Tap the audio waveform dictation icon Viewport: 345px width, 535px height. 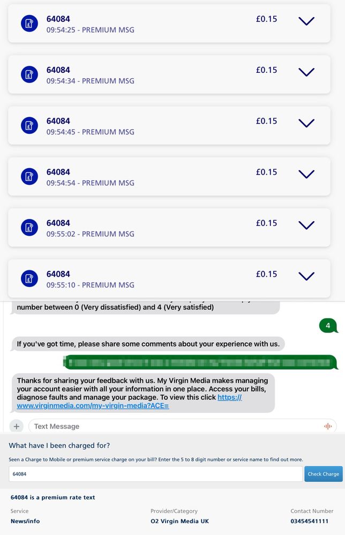328,426
